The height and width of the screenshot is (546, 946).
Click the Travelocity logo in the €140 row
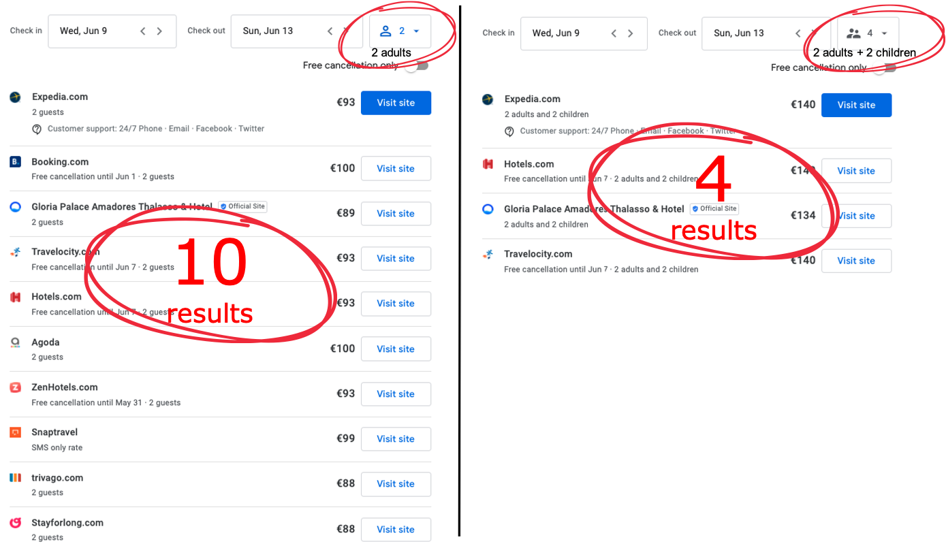pos(488,254)
